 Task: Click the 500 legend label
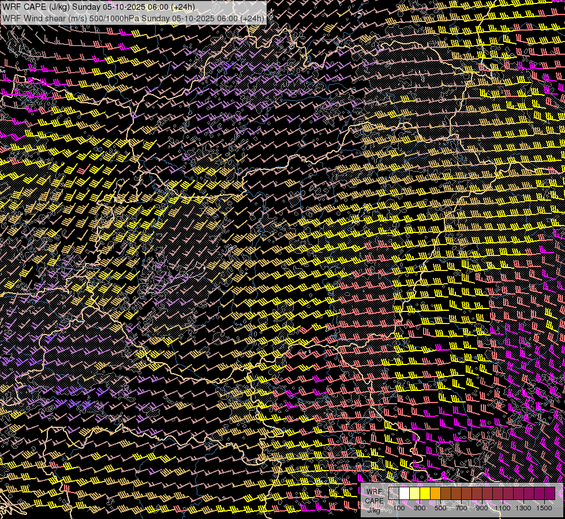tap(440, 508)
